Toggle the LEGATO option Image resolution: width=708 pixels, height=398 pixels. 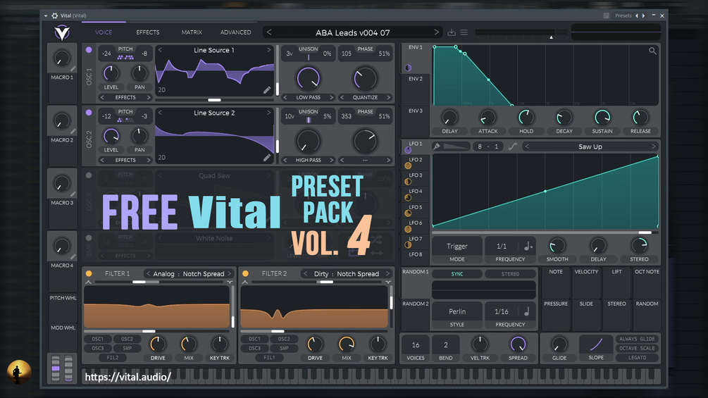637,357
